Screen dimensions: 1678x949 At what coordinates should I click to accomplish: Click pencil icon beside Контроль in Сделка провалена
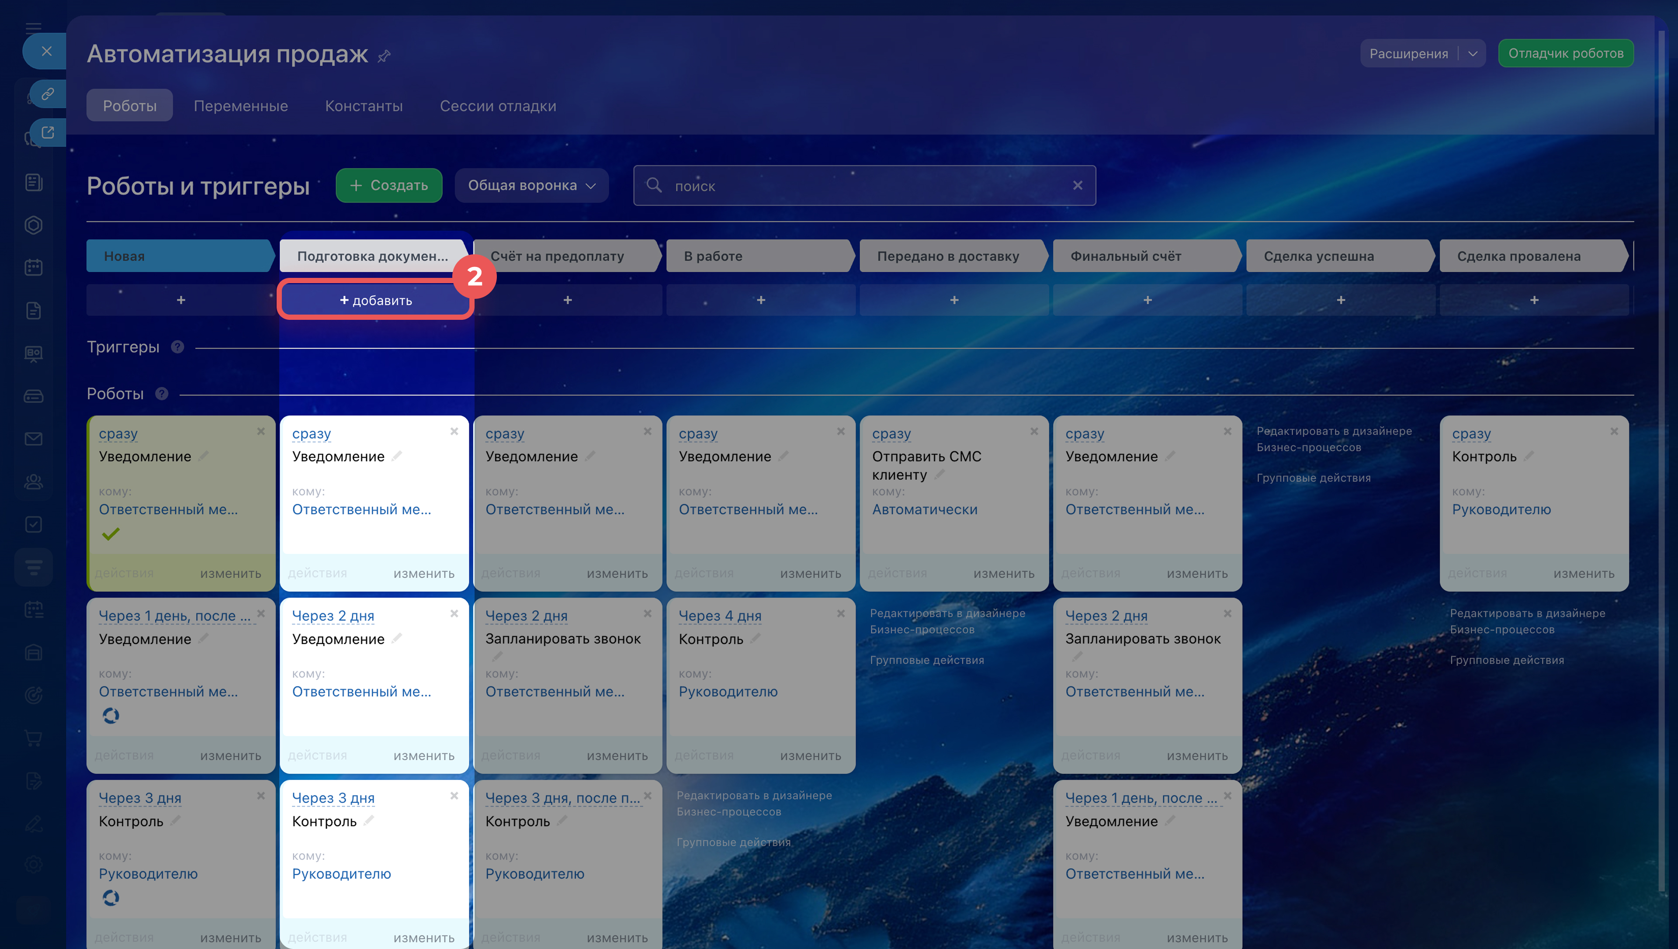tap(1529, 456)
